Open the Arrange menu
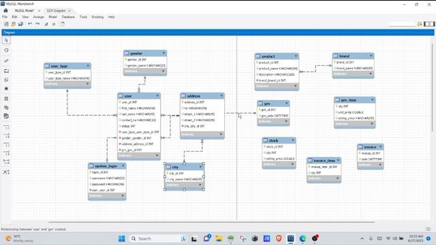The height and width of the screenshot is (245, 436). tap(38, 17)
